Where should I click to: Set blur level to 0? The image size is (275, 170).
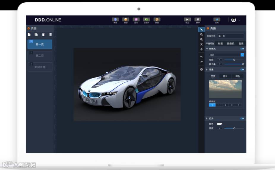coord(212,105)
